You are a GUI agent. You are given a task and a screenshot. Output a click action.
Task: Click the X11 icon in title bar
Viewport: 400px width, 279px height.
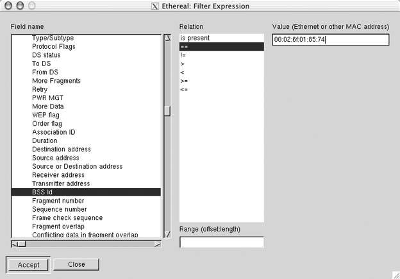click(154, 6)
